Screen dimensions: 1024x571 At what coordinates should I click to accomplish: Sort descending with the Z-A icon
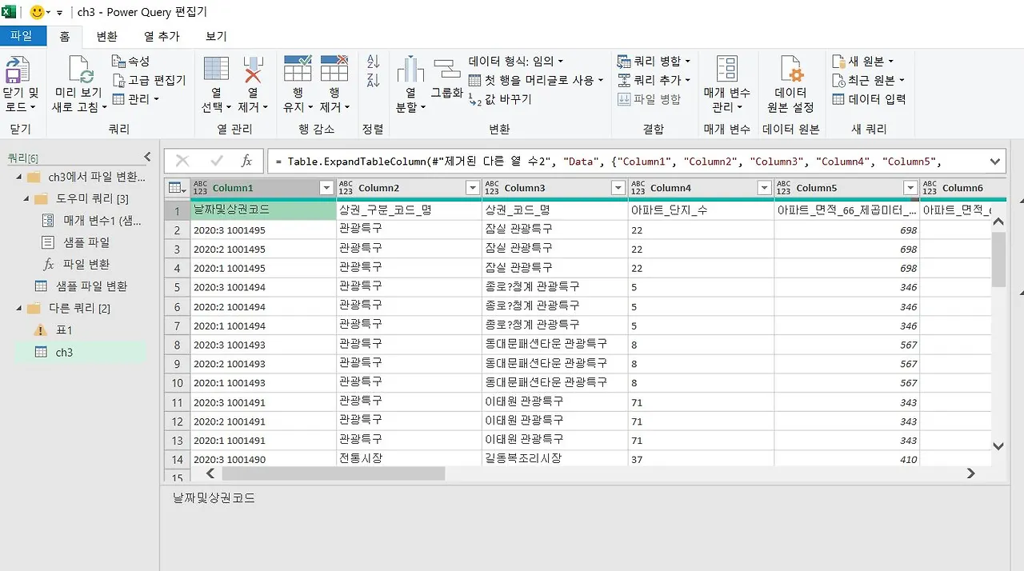pos(373,80)
